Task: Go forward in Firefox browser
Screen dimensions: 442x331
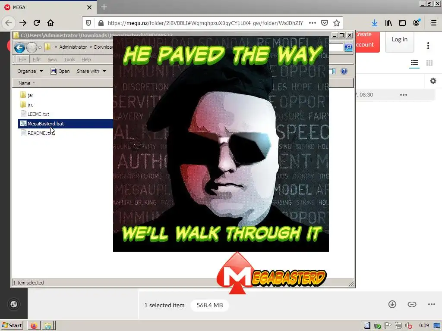Action: click(x=23, y=23)
